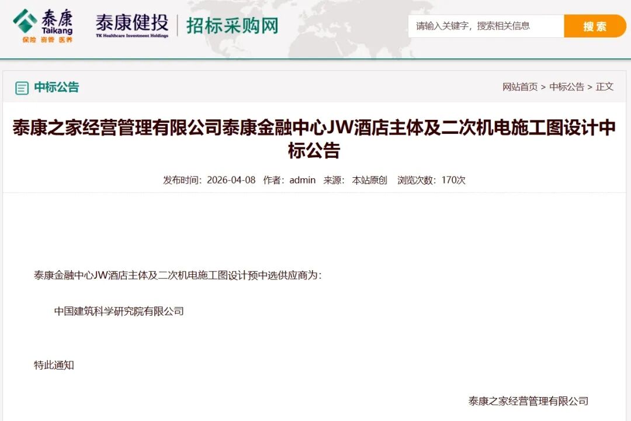Open 中标公告 in the breadcrumb trail

click(566, 87)
